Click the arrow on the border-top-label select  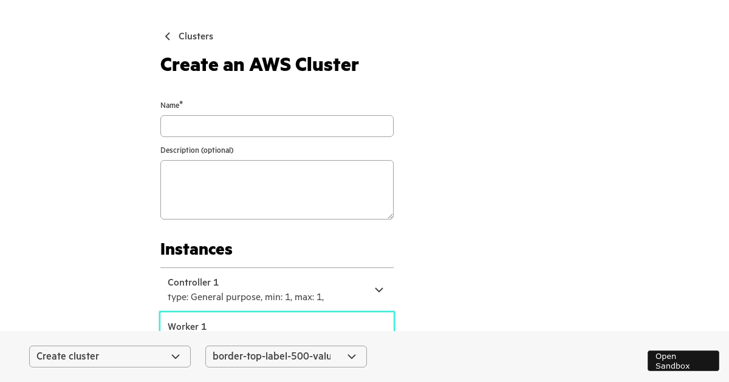[x=352, y=357]
